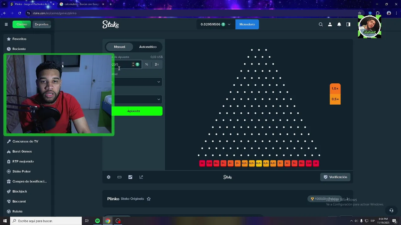Image resolution: width=401 pixels, height=225 pixels.
Task: Click the 1,5× recent result chip
Action: [x=335, y=89]
